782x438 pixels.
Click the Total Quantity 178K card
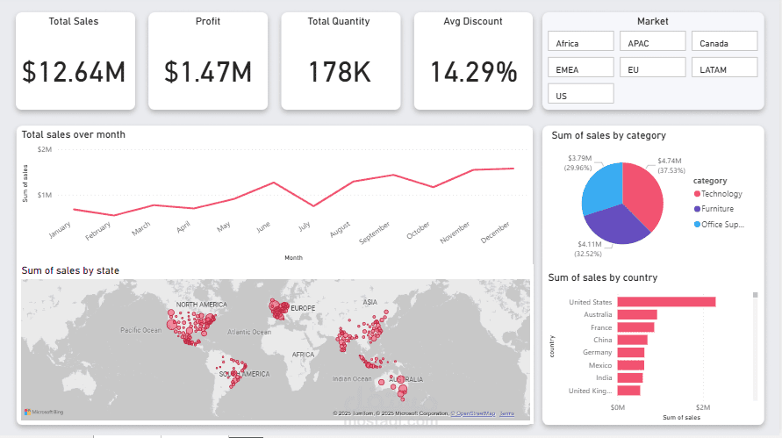click(341, 61)
